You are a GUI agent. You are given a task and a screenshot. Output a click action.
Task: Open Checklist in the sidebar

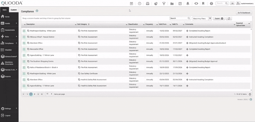coord(9,50)
